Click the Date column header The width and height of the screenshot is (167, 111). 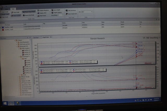[x=83, y=22]
